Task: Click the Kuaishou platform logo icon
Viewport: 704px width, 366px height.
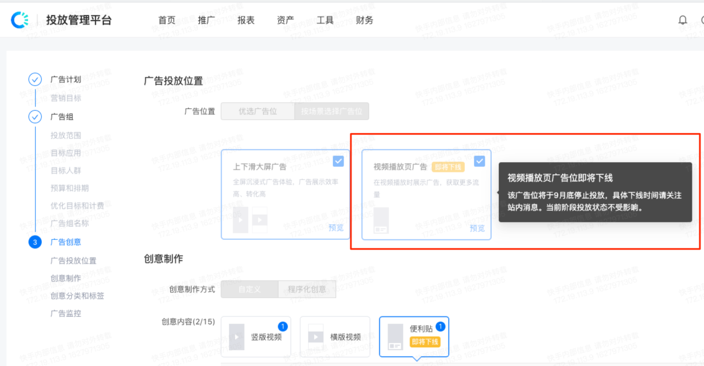Action: [x=21, y=20]
